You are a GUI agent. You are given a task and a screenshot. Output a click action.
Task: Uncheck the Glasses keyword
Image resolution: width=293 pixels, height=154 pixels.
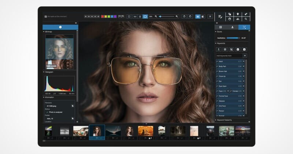[217, 100]
